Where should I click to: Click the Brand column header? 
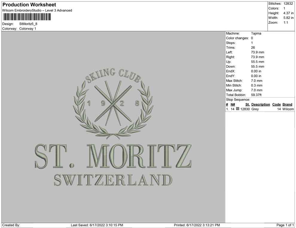click(x=287, y=104)
